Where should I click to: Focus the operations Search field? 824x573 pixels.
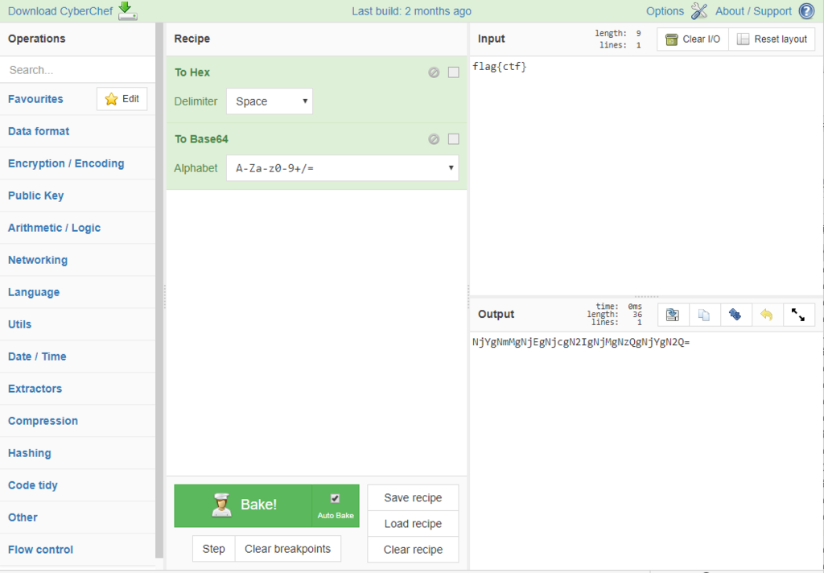[78, 70]
